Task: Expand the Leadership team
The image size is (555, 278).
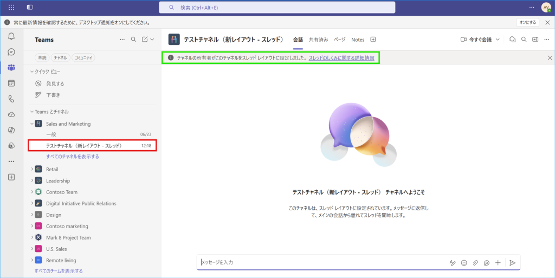Action: point(32,180)
